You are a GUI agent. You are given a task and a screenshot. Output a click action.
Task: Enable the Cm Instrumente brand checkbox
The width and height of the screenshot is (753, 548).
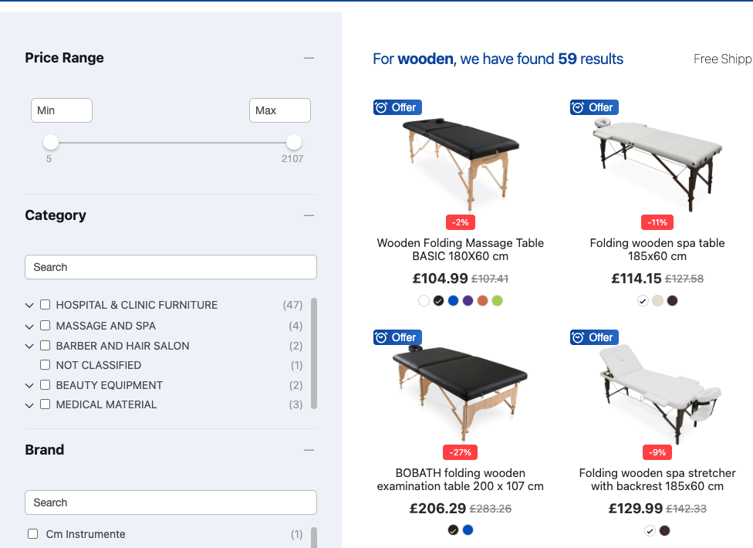pos(33,534)
